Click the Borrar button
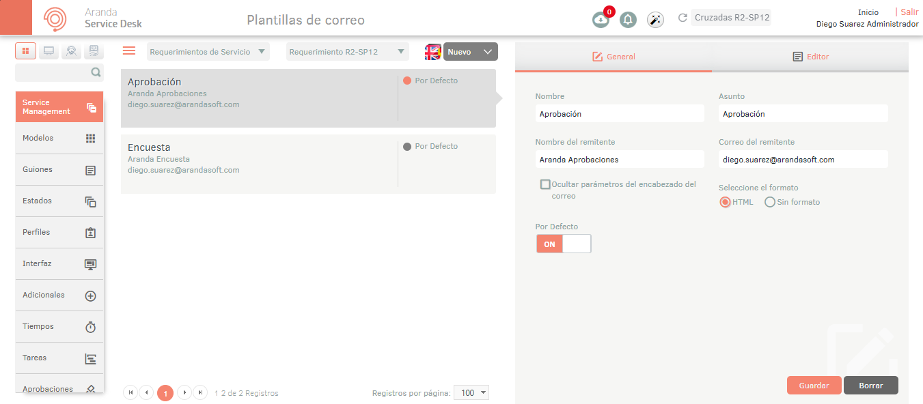The image size is (923, 404). click(870, 386)
